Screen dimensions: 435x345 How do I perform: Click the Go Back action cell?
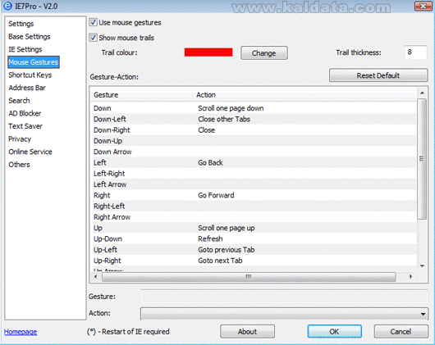(x=210, y=162)
